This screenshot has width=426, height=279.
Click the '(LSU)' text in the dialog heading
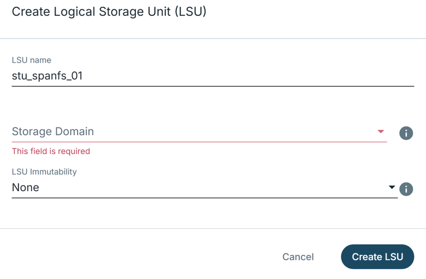click(191, 12)
